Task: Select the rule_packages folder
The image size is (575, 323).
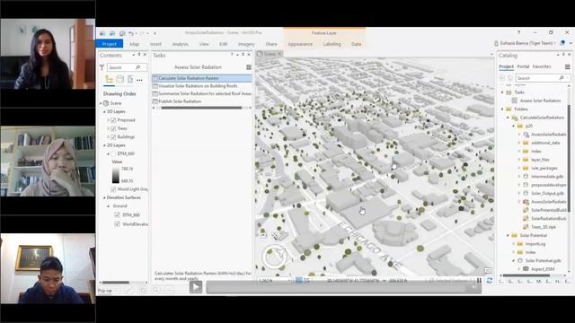Action: [544, 168]
